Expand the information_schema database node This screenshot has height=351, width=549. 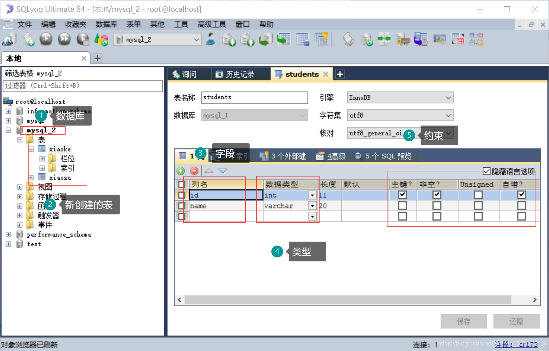click(8, 111)
